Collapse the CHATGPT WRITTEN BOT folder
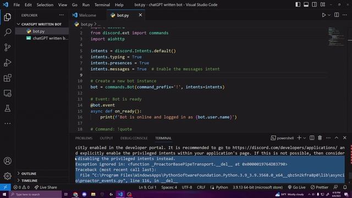The image size is (352, 198). click(42, 24)
